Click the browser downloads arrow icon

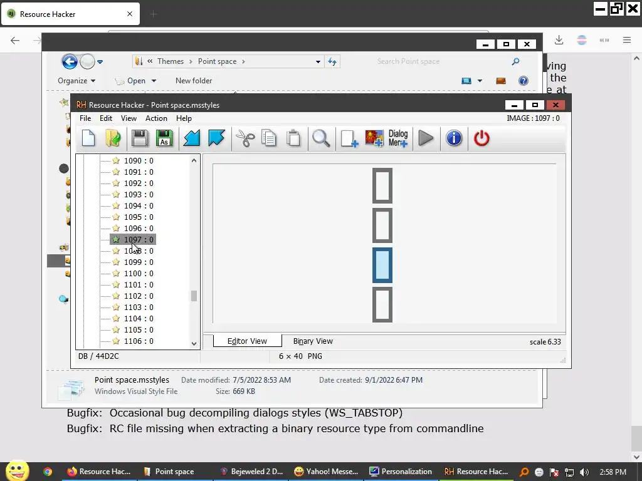click(559, 39)
